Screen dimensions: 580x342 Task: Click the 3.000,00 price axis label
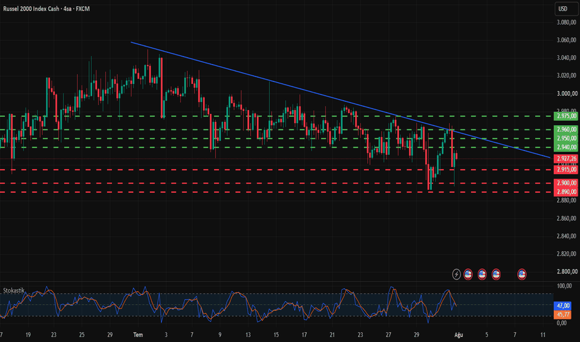567,93
